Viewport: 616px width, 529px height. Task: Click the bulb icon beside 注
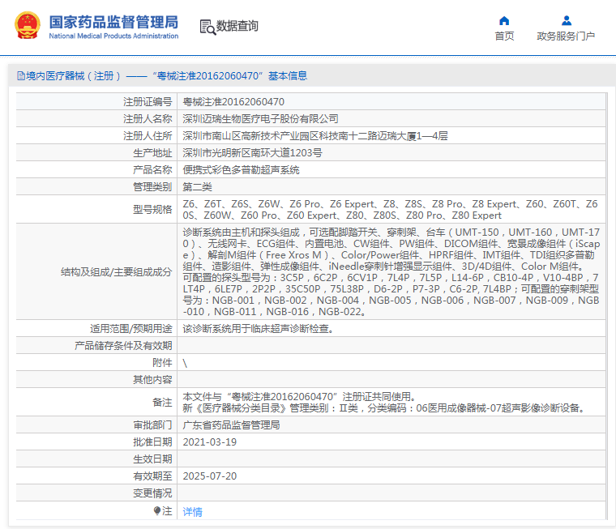click(x=157, y=510)
